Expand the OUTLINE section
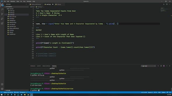The width and height of the screenshot is (172, 96). [16, 90]
